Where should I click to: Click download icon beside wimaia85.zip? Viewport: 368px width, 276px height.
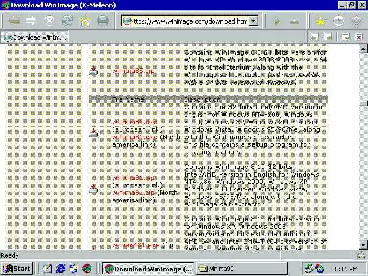pos(93,71)
